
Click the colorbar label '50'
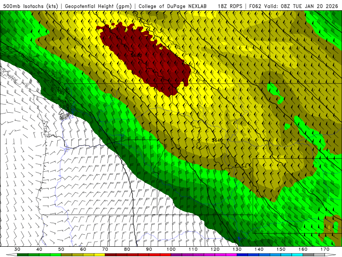[x=61, y=249]
